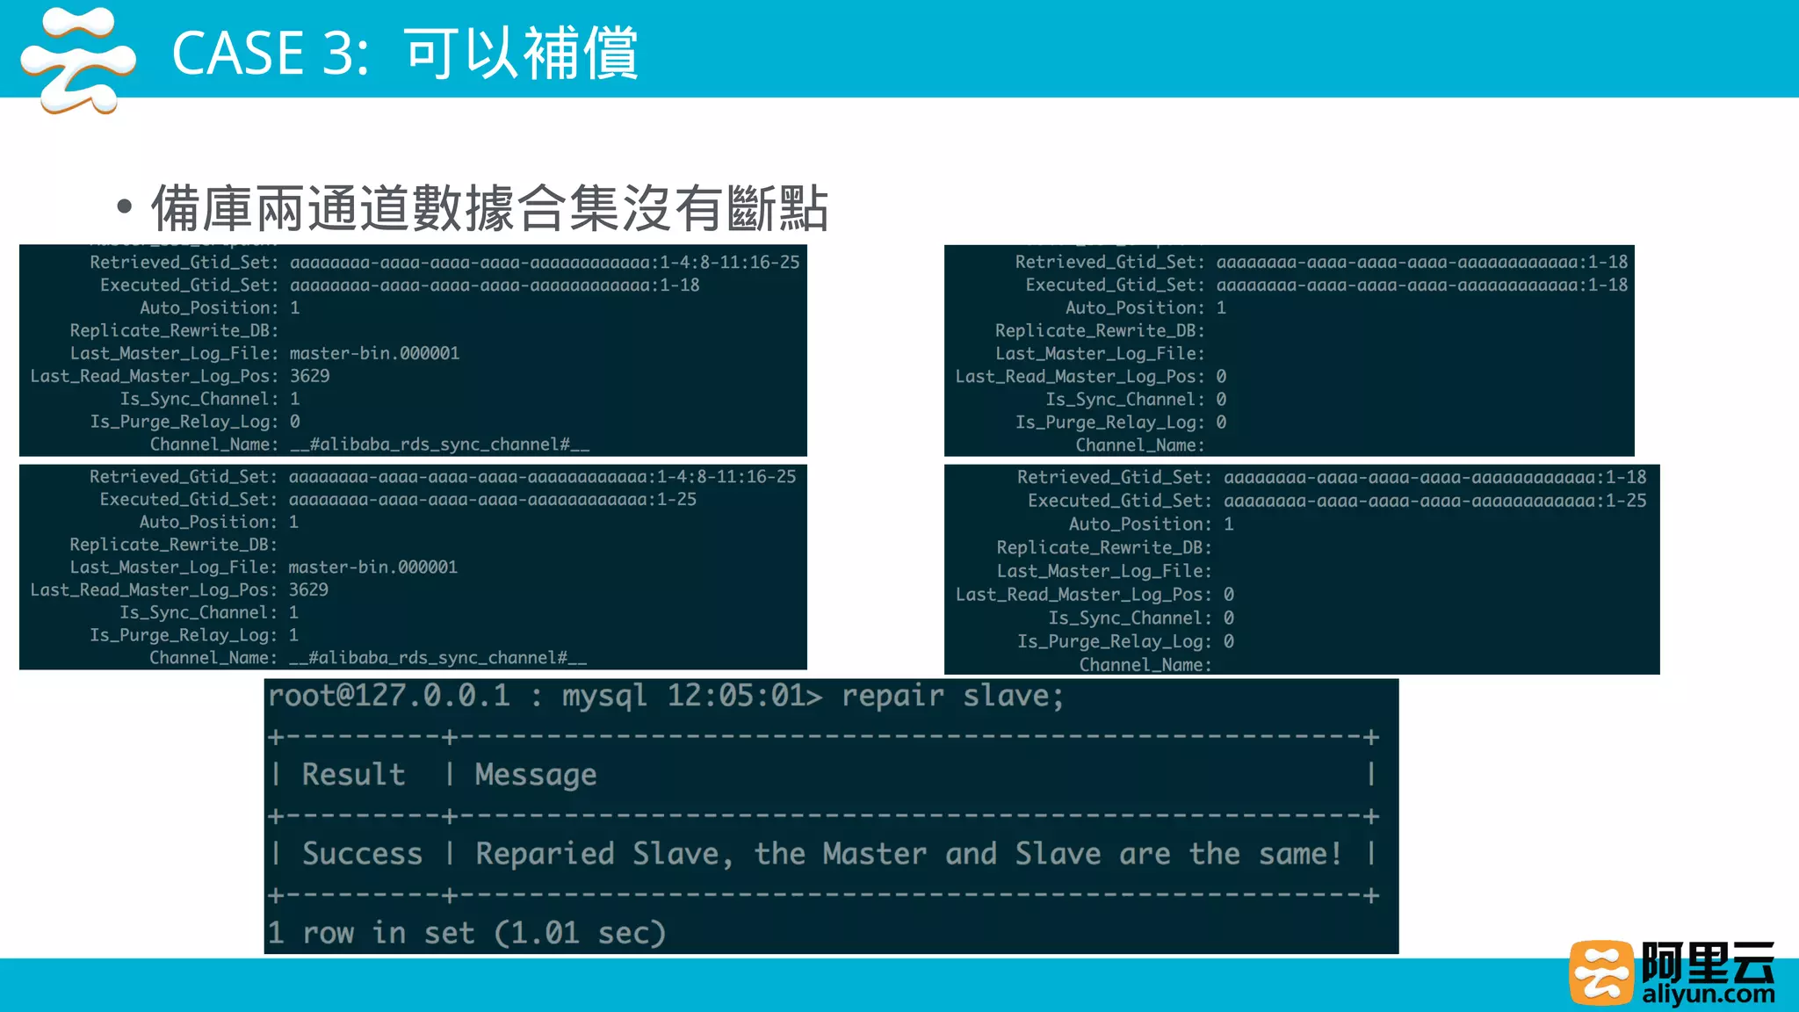
Task: Click the Success result cell
Action: [362, 854]
